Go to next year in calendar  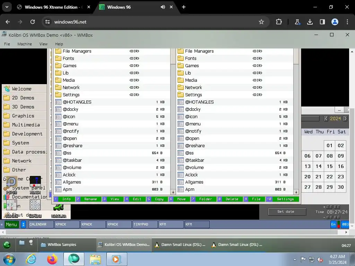tap(345, 118)
